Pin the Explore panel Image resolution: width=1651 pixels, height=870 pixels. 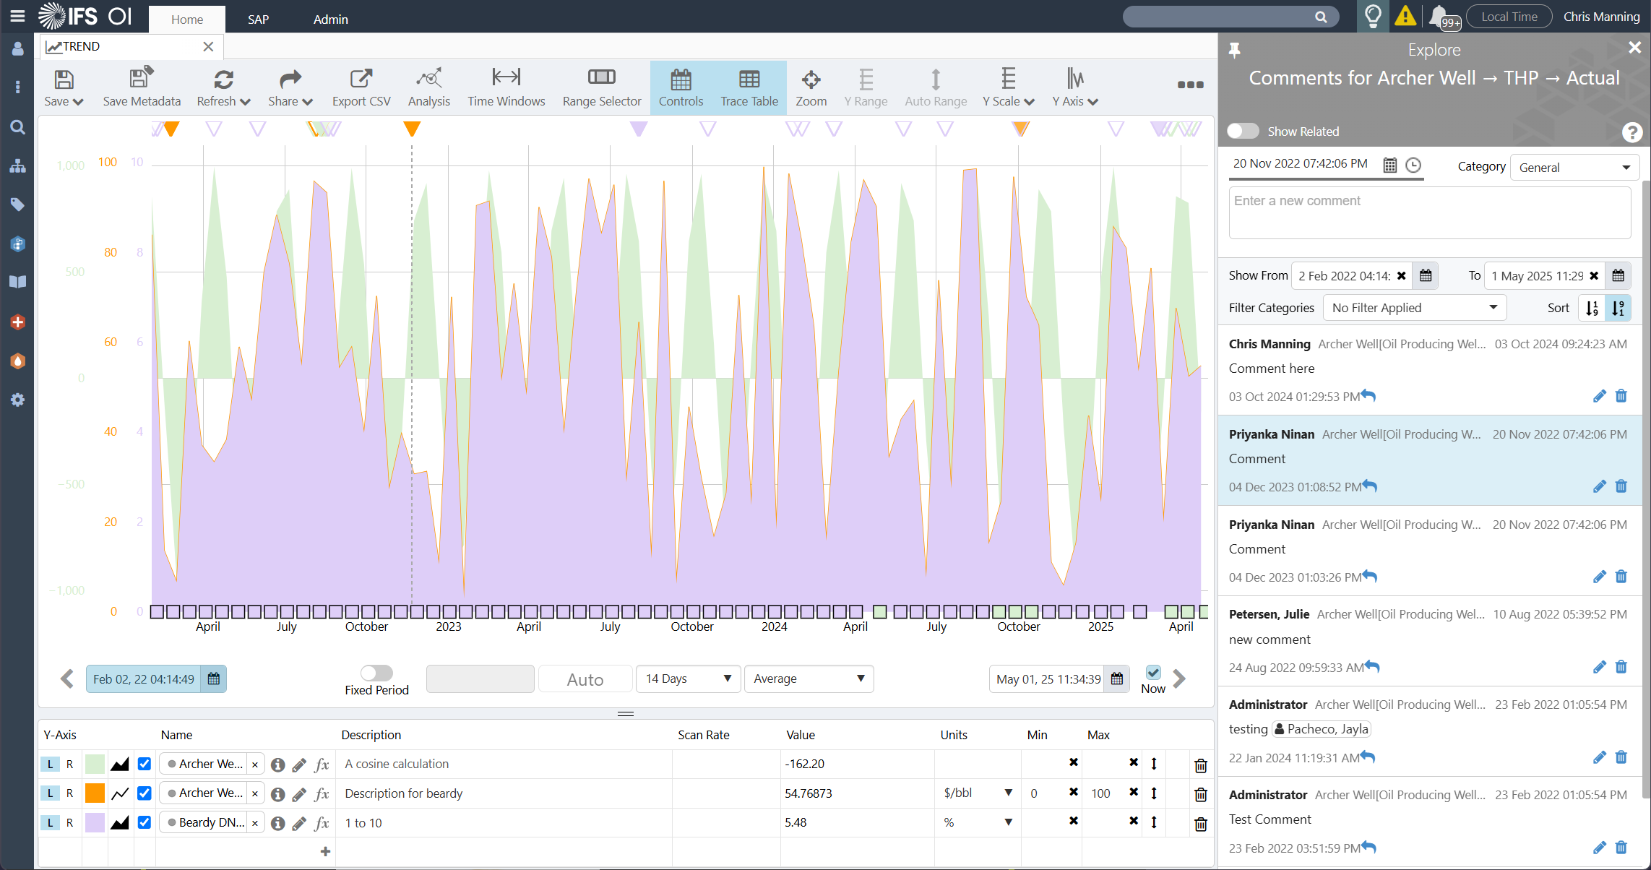[1234, 50]
